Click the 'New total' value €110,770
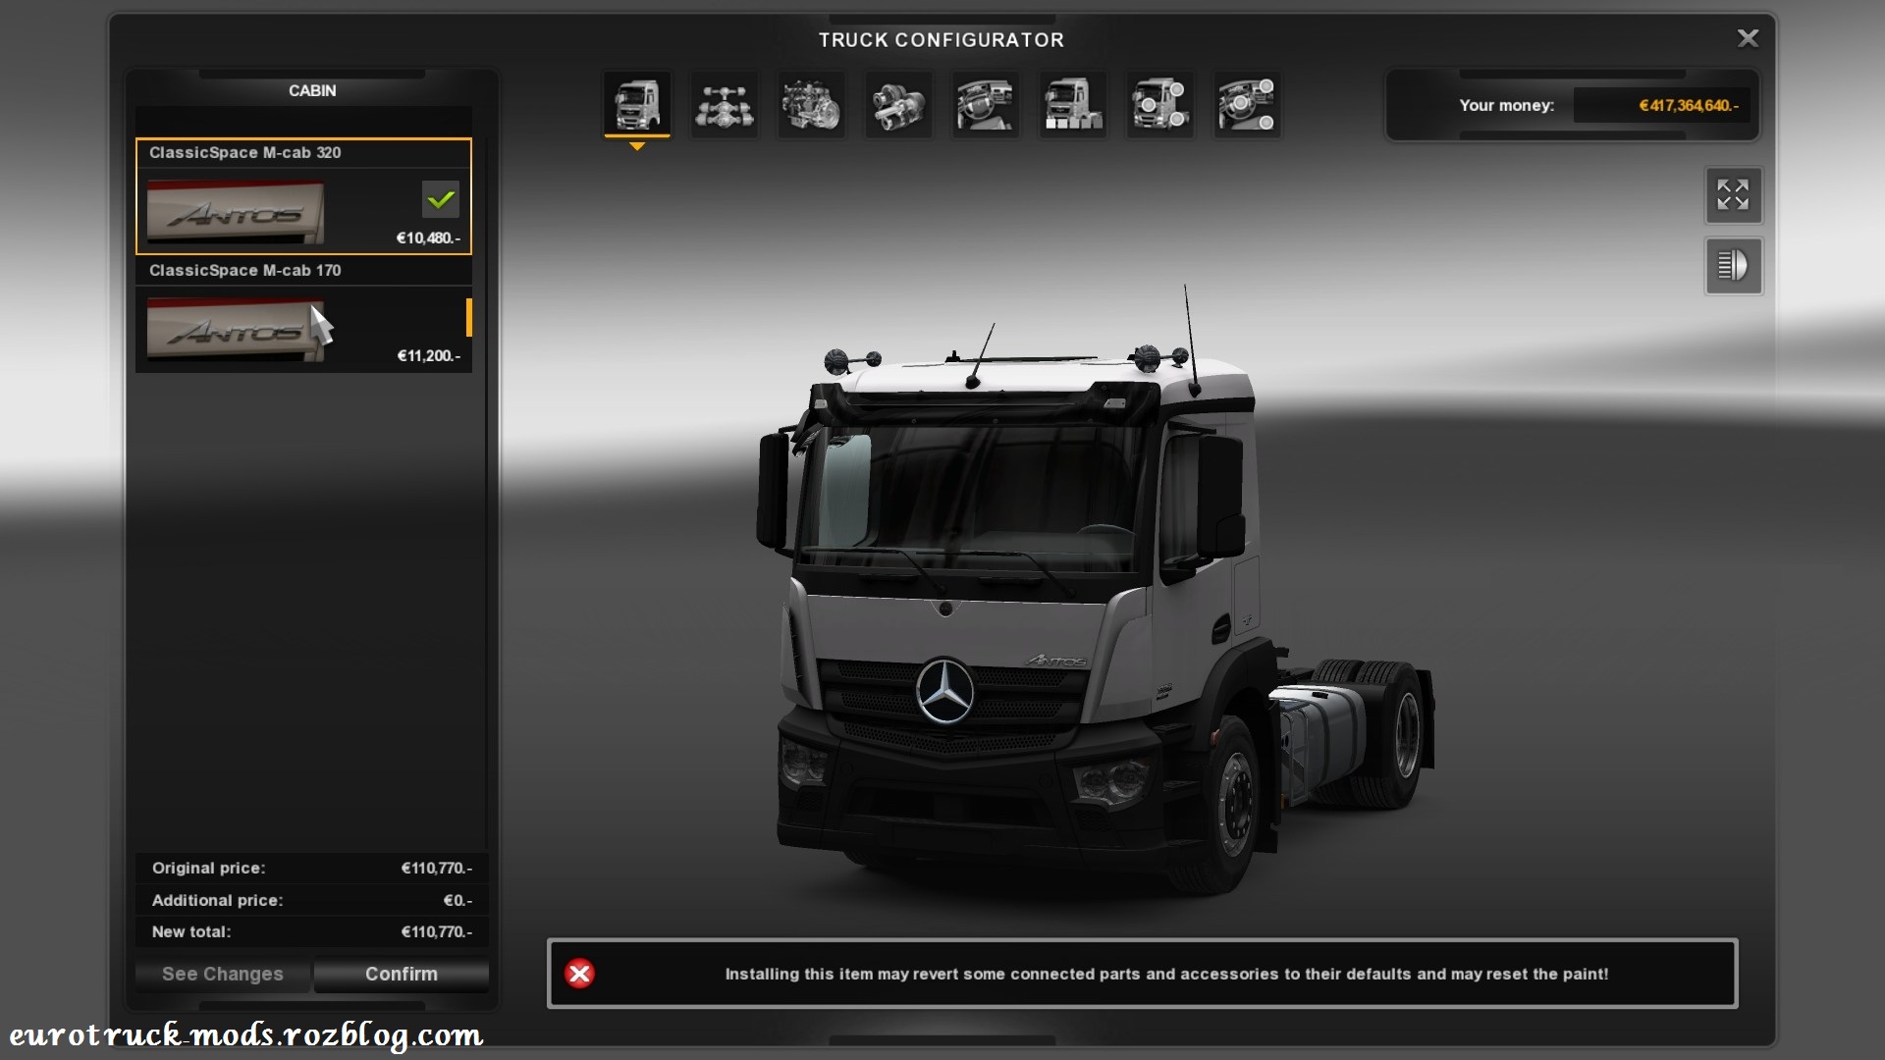1885x1060 pixels. coord(436,931)
